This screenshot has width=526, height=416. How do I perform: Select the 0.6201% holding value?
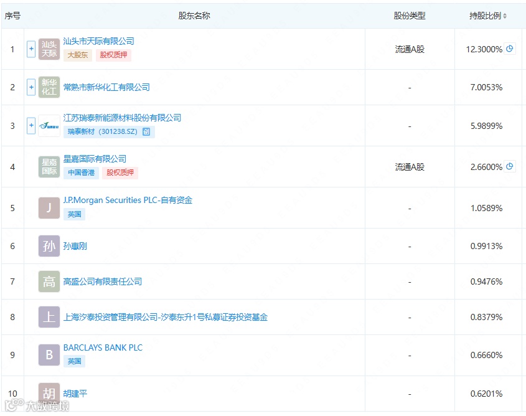(x=486, y=394)
